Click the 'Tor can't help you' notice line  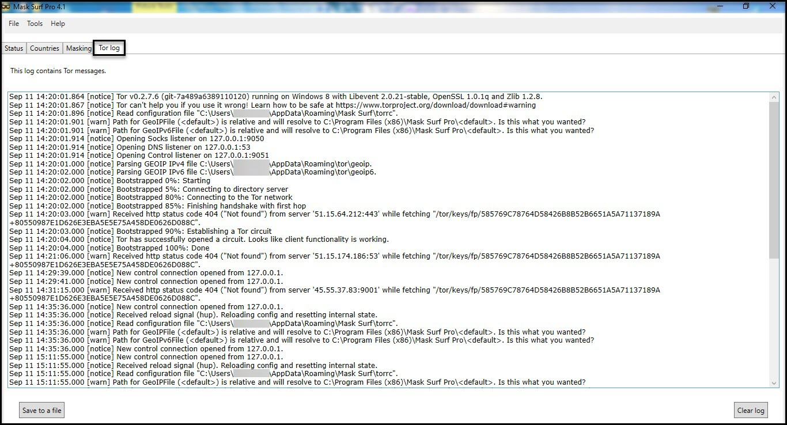pos(273,105)
